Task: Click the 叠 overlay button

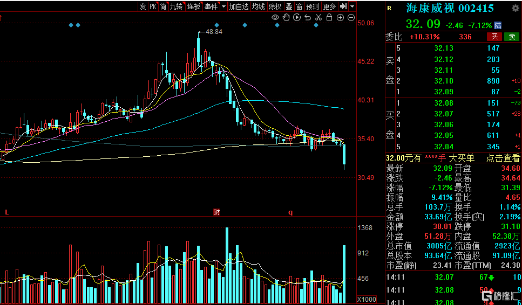Action: (289, 6)
